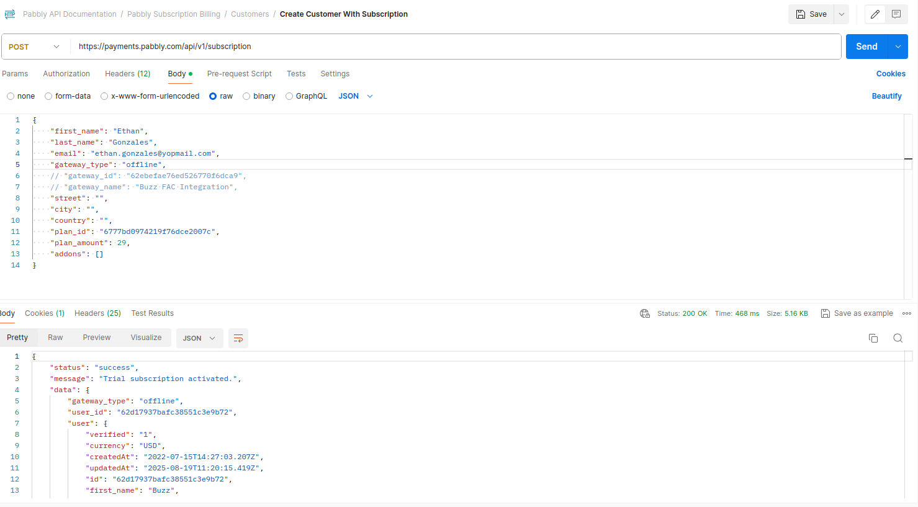This screenshot has height=507, width=918.
Task: Open the Authorization tab
Action: pos(66,74)
